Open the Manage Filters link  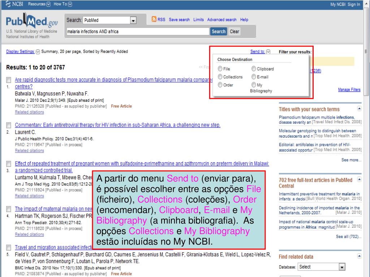[349, 89]
